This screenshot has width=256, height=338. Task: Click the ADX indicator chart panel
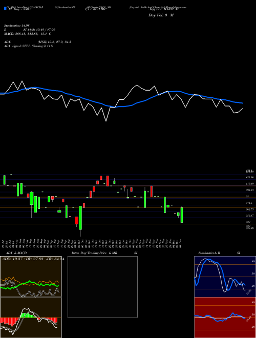point(31,277)
